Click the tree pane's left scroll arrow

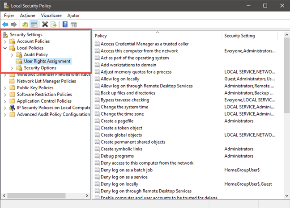click(x=4, y=196)
